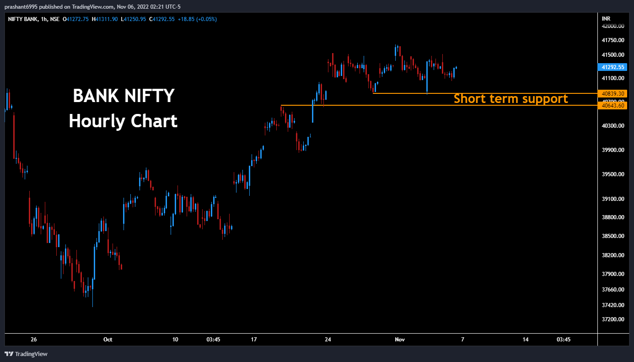Image resolution: width=634 pixels, height=362 pixels.
Task: Click the NSE exchange label
Action: [55, 19]
